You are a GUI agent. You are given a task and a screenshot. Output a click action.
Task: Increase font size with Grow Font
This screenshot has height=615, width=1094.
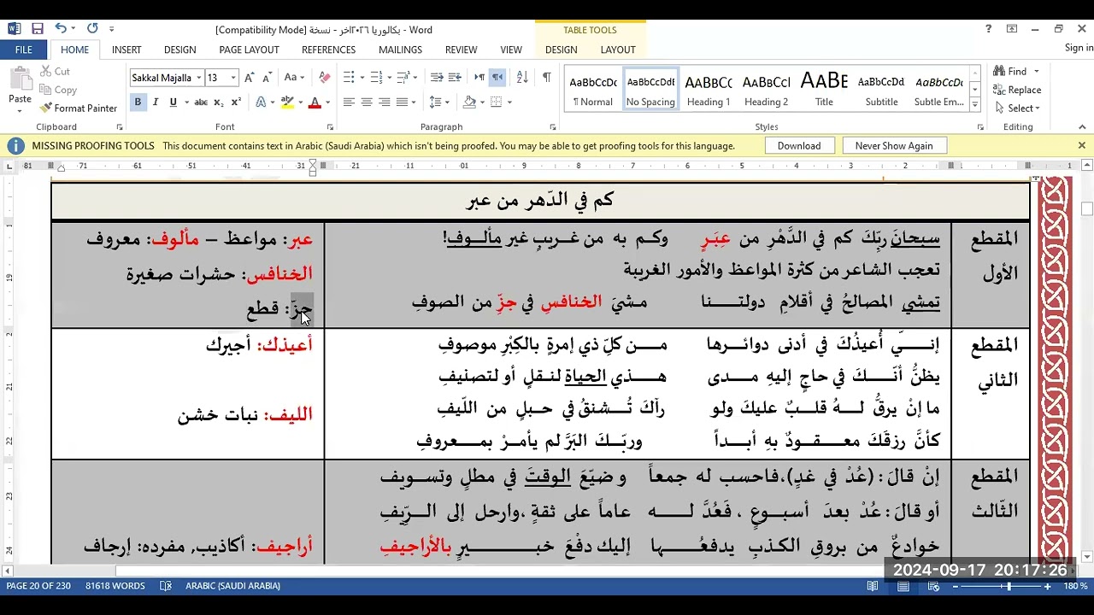(250, 78)
